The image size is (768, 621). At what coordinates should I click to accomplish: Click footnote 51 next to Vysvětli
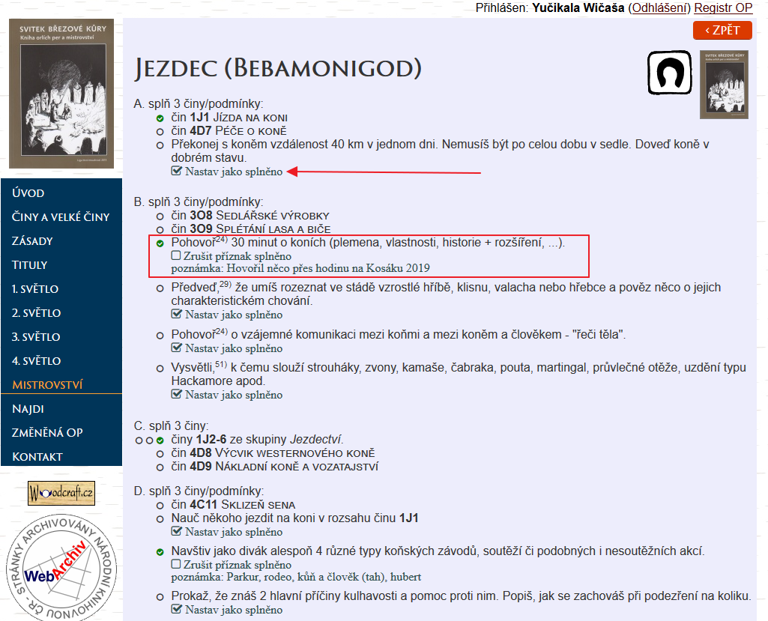click(x=221, y=364)
